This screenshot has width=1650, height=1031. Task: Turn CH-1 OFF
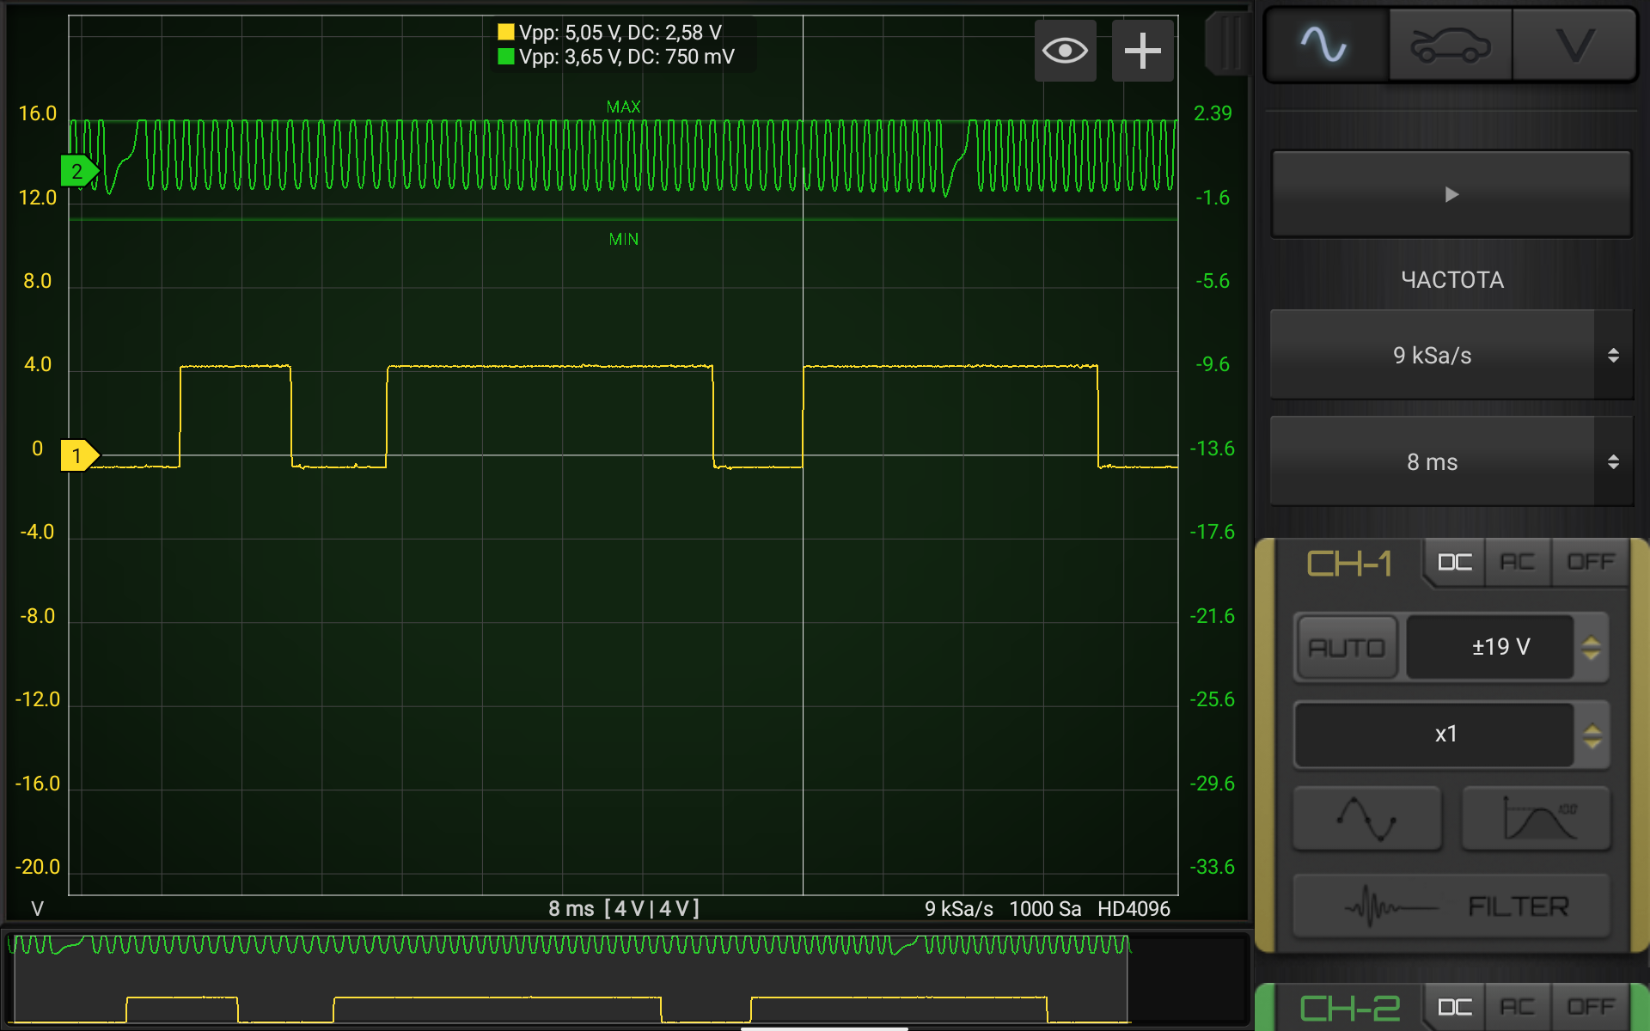coord(1590,563)
